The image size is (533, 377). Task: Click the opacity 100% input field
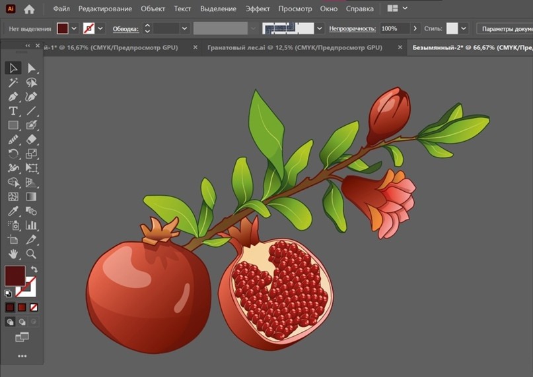[394, 28]
